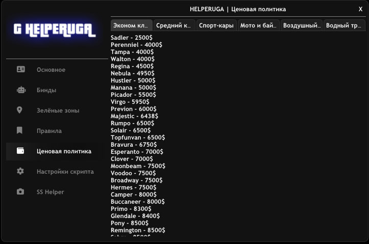Open the SS Helper section
The width and height of the screenshot is (369, 244).
[55, 192]
